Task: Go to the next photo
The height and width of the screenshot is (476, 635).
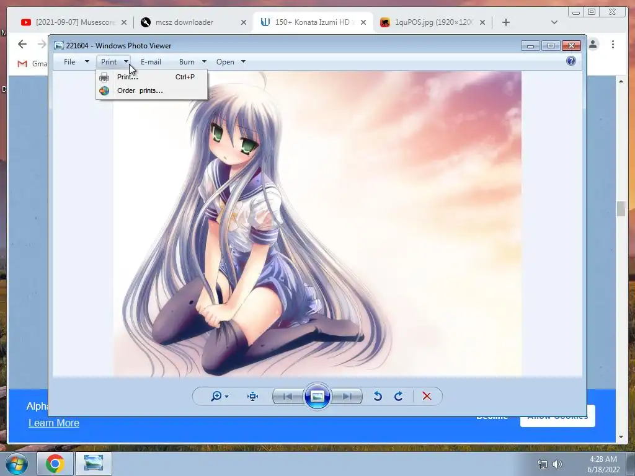Action: click(347, 396)
